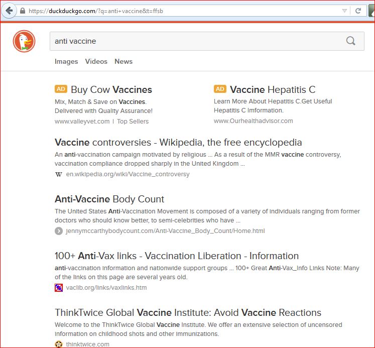The image size is (375, 348).
Task: Click the 'anti-vaccination information and nationwide' snippet
Action: (x=207, y=272)
